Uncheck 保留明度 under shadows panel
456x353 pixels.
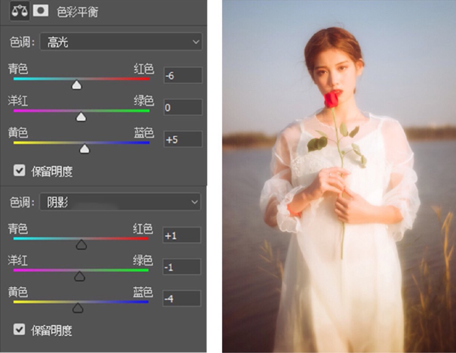coord(19,329)
